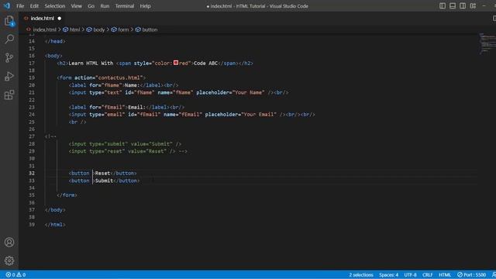Image resolution: width=496 pixels, height=279 pixels.
Task: Open Run and Debug view
Action: [x=9, y=76]
